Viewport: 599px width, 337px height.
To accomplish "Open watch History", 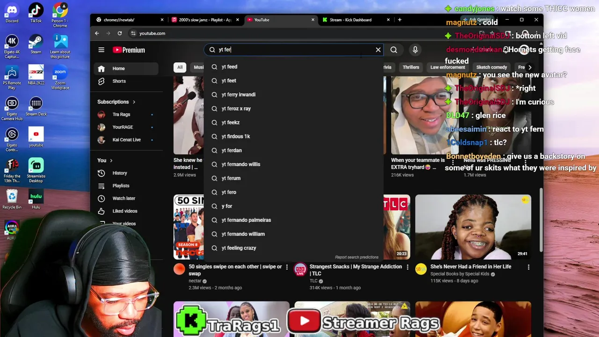I will 126,173.
